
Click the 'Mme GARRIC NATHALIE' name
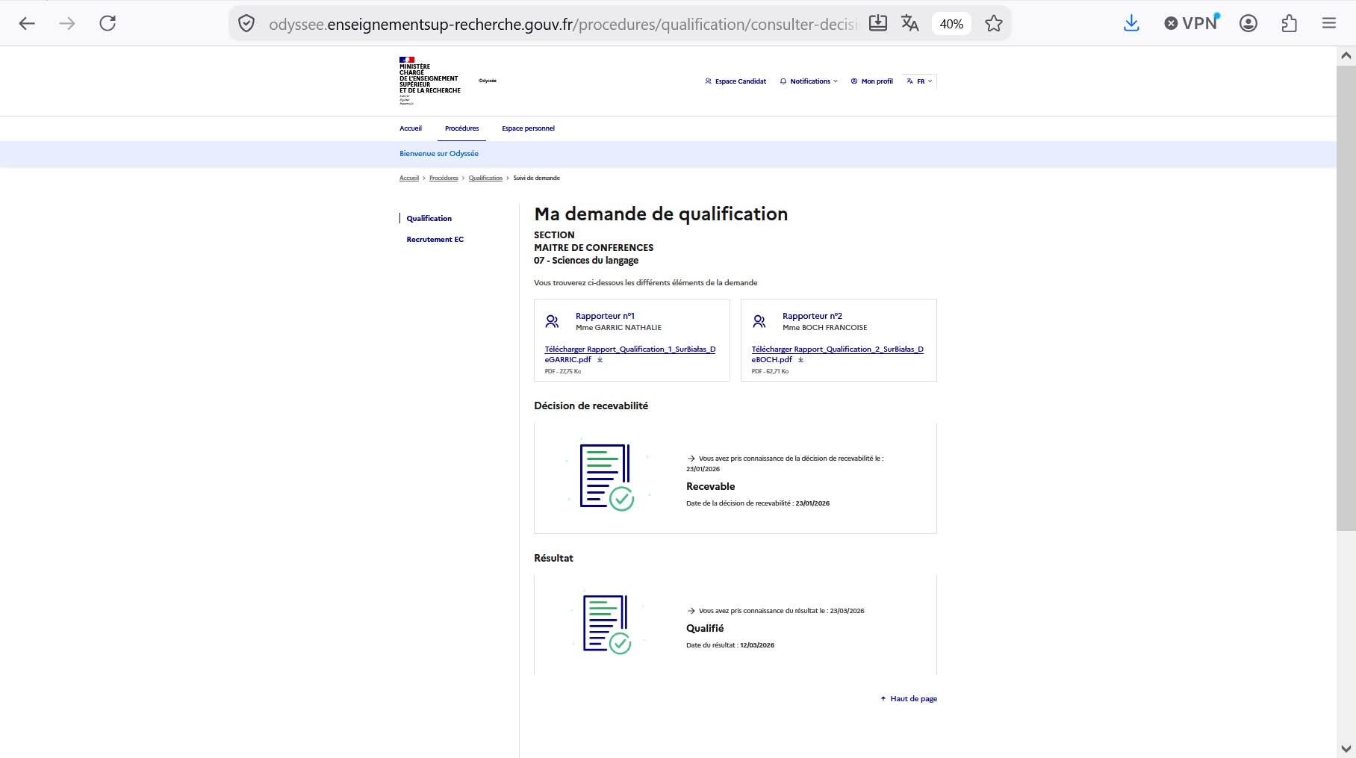(618, 328)
